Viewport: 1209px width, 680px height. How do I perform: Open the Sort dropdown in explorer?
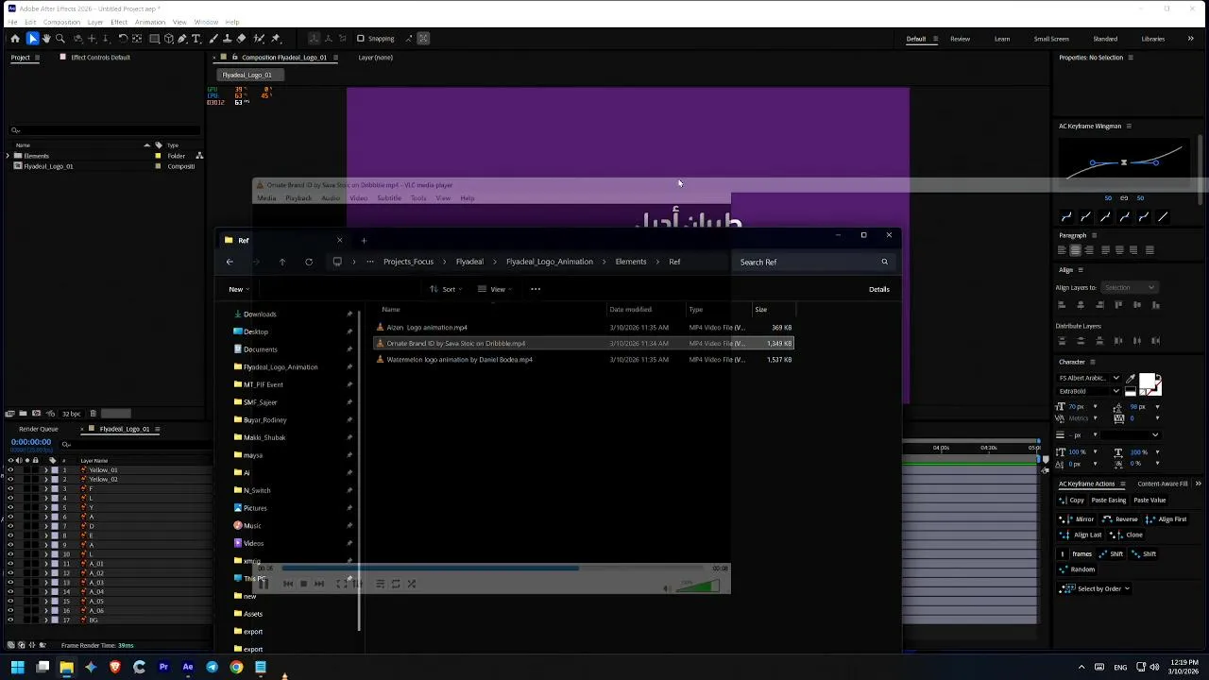pyautogui.click(x=446, y=289)
